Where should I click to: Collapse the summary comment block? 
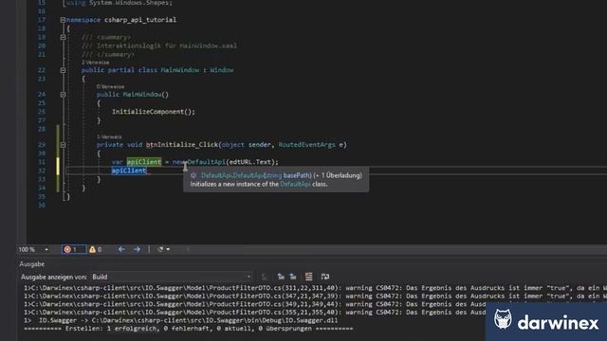[x=63, y=37]
